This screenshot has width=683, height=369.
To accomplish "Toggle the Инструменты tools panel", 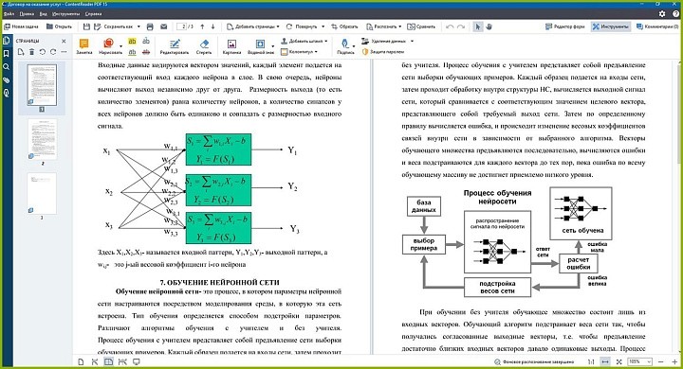I will (x=610, y=26).
